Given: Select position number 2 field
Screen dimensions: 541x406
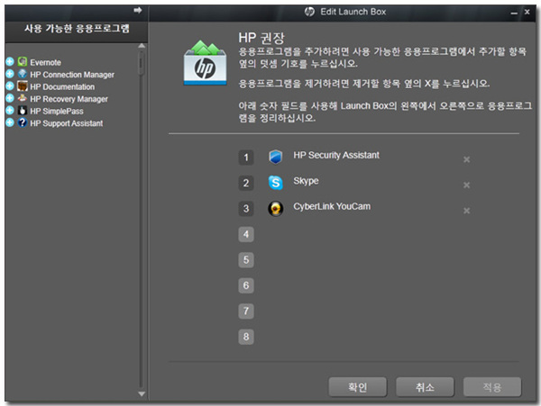Looking at the screenshot, I should click(246, 184).
